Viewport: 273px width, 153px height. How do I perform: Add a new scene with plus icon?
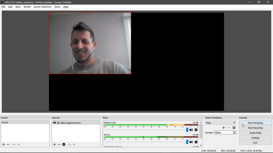click(3, 144)
